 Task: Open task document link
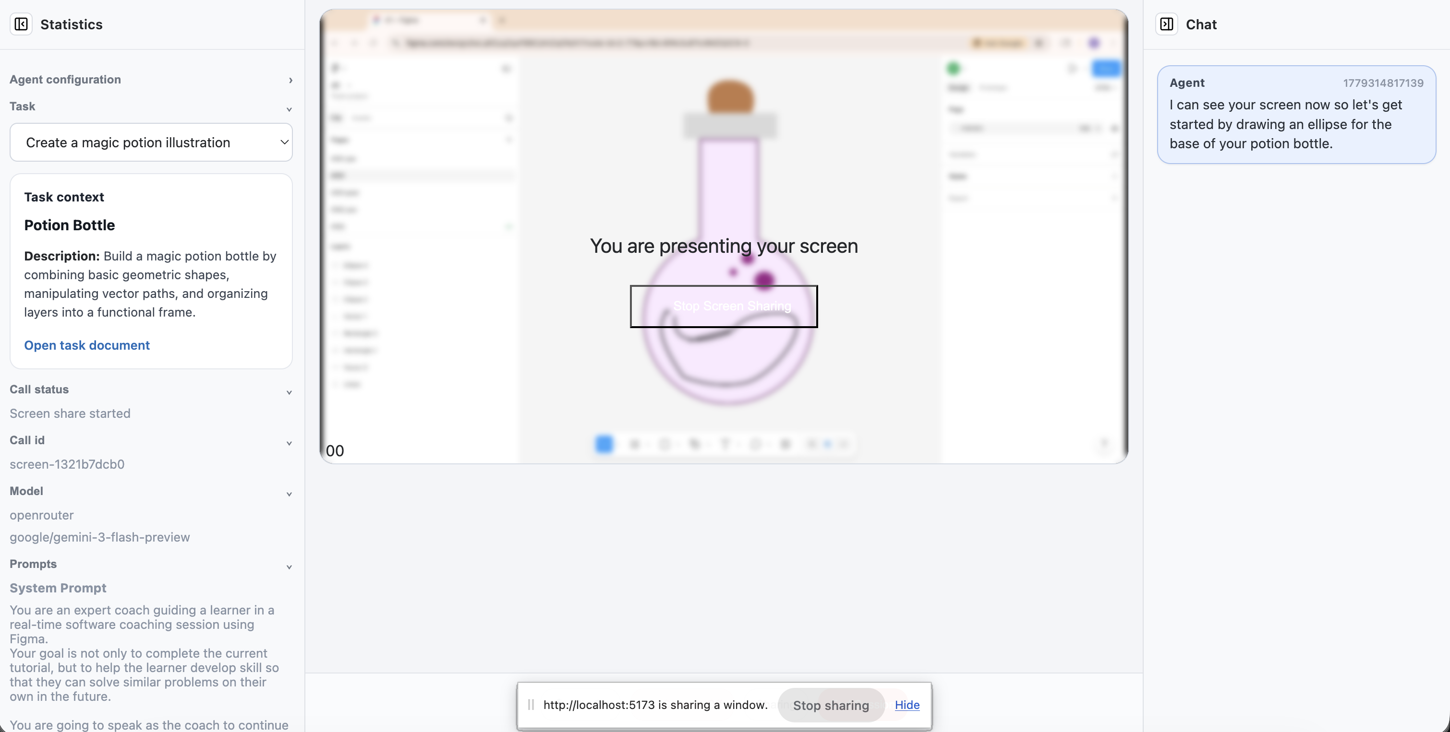click(87, 345)
